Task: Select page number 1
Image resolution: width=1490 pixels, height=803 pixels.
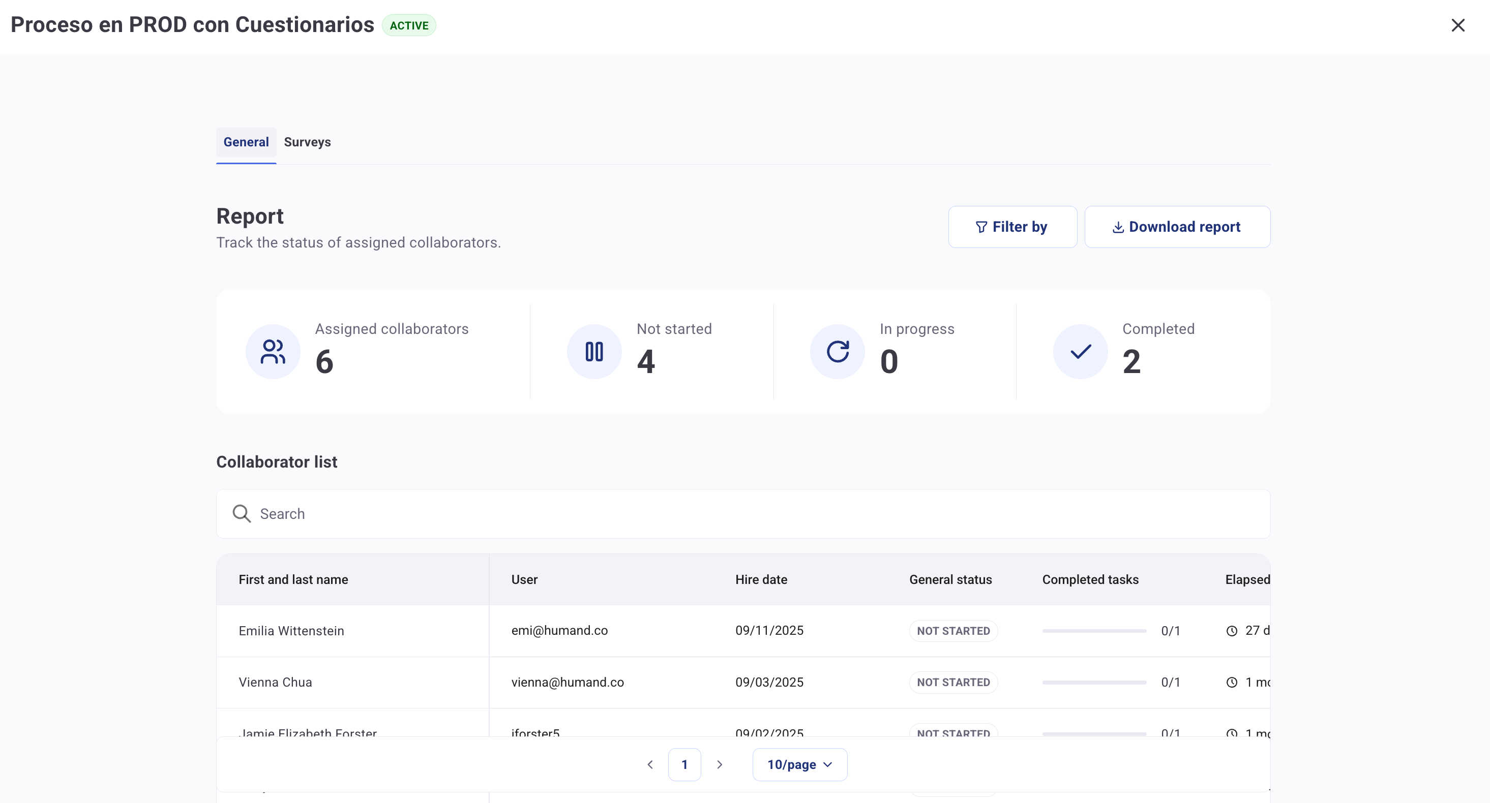Action: point(684,764)
